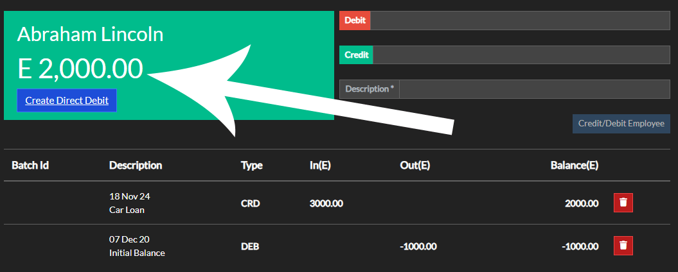Select the CRD type cell
The width and height of the screenshot is (678, 272).
(x=252, y=203)
